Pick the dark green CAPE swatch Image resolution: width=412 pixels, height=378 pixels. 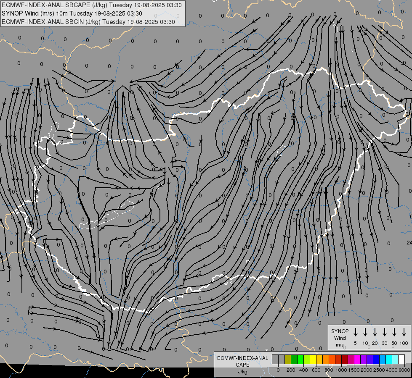click(x=294, y=359)
